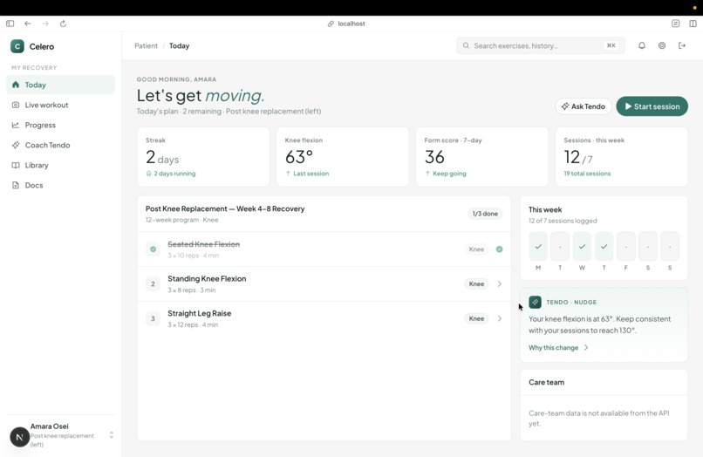Viewport: 703px width, 457px height.
Task: Open the Sessions this week card
Action: (621, 156)
